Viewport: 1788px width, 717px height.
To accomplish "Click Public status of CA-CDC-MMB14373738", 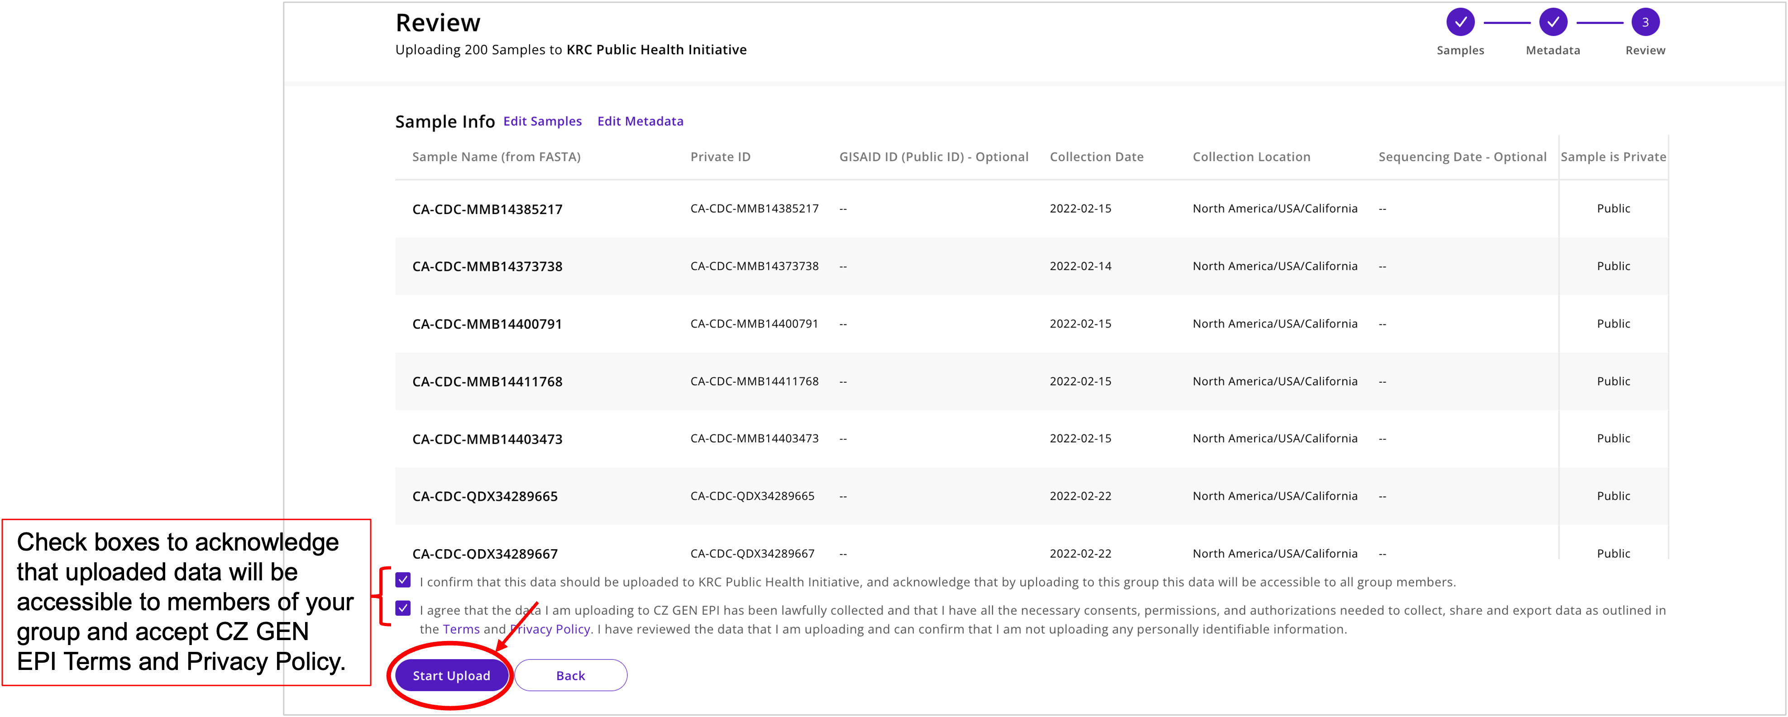I will pyautogui.click(x=1613, y=266).
